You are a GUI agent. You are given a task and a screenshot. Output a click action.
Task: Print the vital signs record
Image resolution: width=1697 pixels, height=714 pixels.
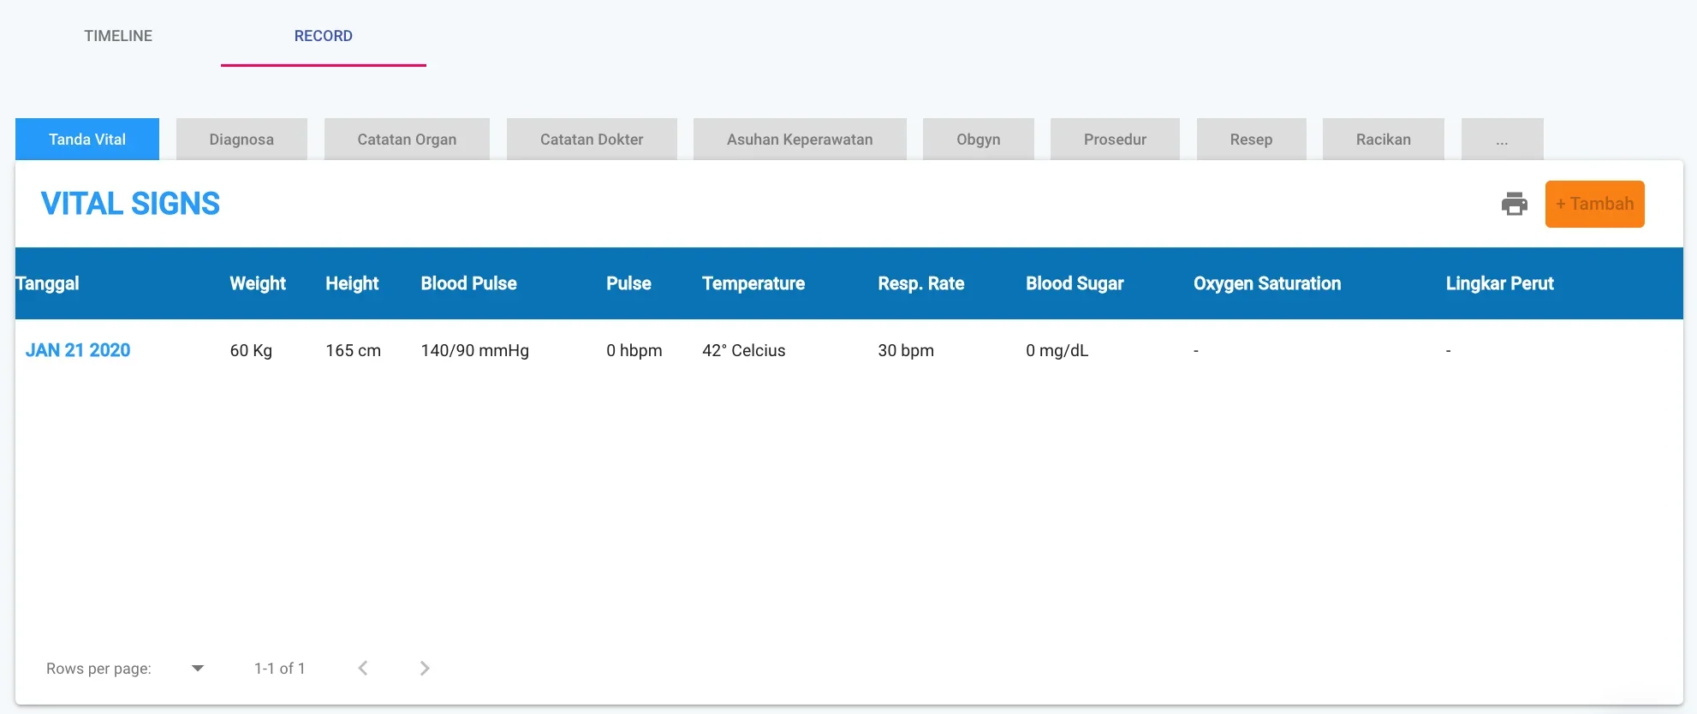coord(1515,204)
